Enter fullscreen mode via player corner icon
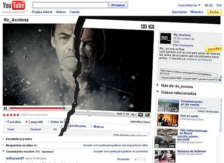The height and width of the screenshot is (163, 224). pos(147,115)
